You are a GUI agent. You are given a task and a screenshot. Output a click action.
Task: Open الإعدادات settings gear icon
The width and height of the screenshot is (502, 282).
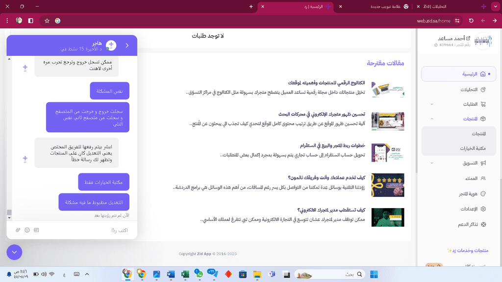[x=483, y=209]
